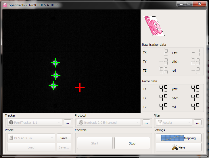This screenshot has height=158, width=209.
Task: Click the red crosshair in the video preview
Action: pyautogui.click(x=80, y=87)
